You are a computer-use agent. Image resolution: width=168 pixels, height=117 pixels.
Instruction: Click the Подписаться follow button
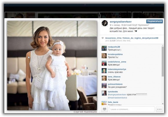pyautogui.click(x=154, y=21)
